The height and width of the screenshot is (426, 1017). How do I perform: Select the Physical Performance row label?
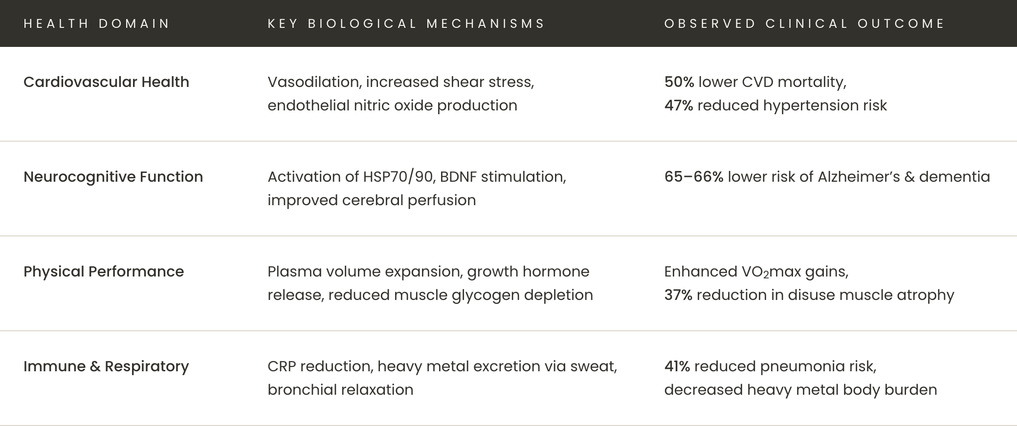point(104,272)
